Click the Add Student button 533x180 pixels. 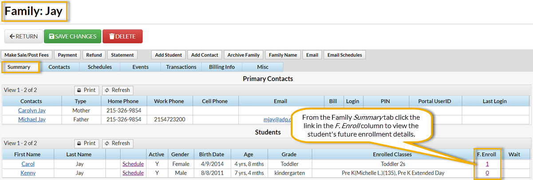[169, 55]
